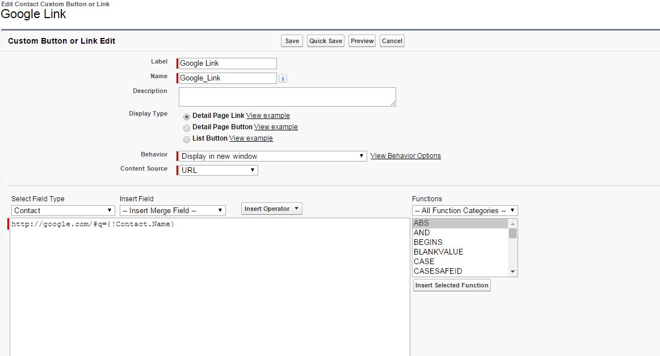Screen dimensions: 660x356
Task: Preview the custom link
Action: coord(362,41)
